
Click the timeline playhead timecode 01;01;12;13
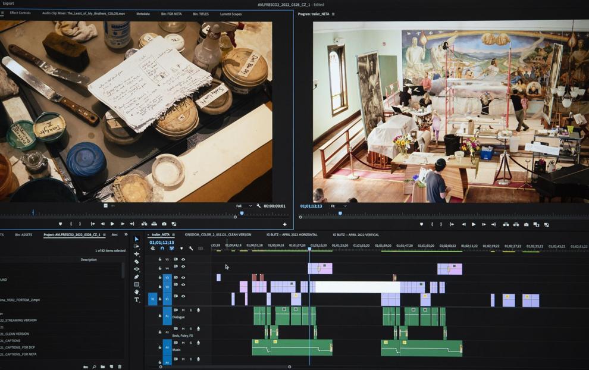pyautogui.click(x=161, y=242)
